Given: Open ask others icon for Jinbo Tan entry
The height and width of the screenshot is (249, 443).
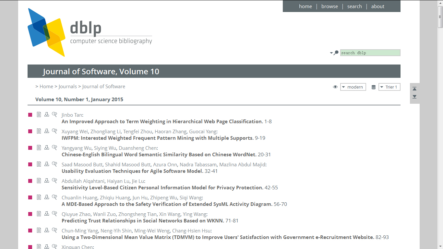Looking at the screenshot, I should click(x=54, y=114).
